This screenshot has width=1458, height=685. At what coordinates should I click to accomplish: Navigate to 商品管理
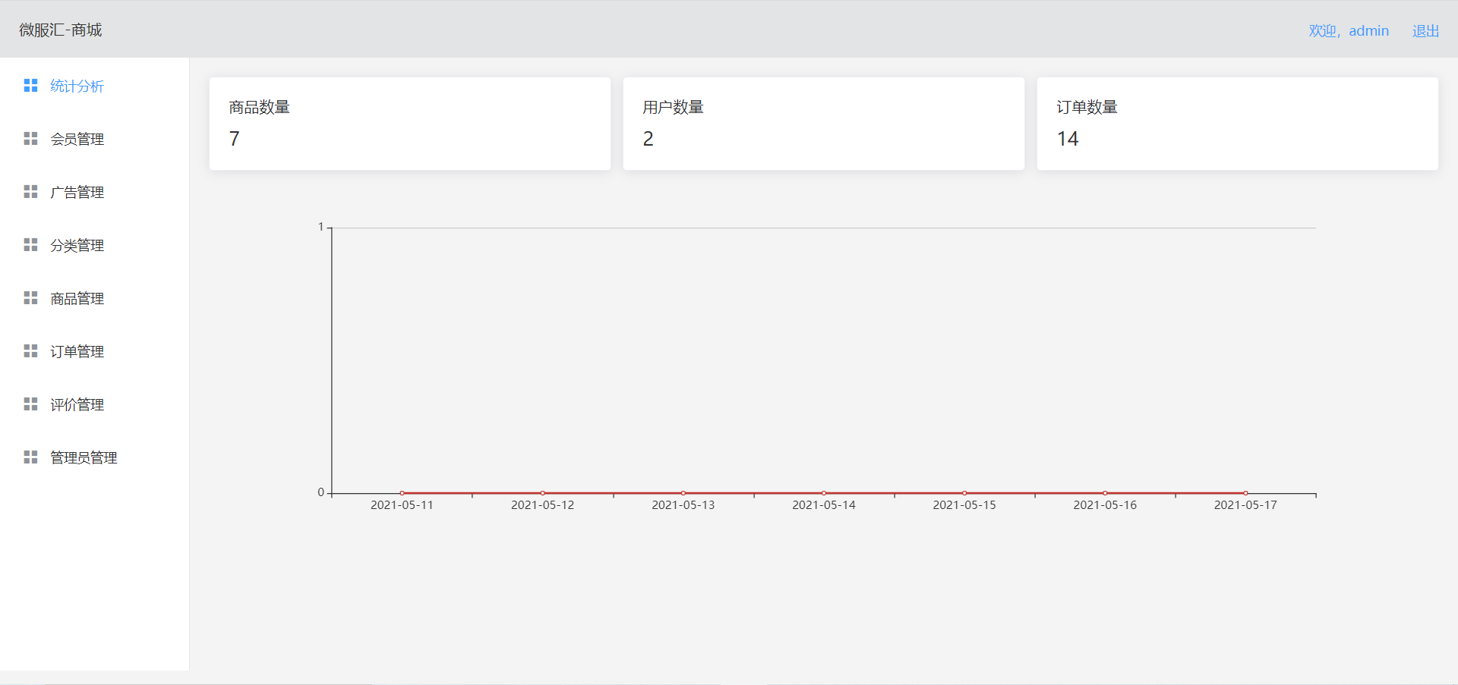tap(94, 298)
